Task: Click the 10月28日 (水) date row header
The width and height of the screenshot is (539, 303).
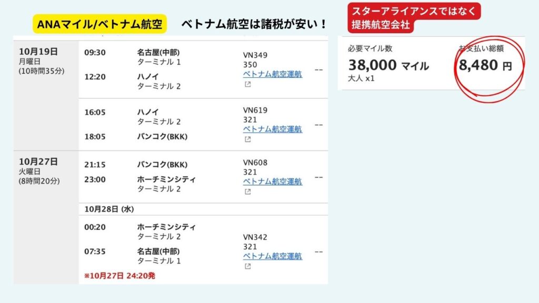Action: pyautogui.click(x=109, y=209)
